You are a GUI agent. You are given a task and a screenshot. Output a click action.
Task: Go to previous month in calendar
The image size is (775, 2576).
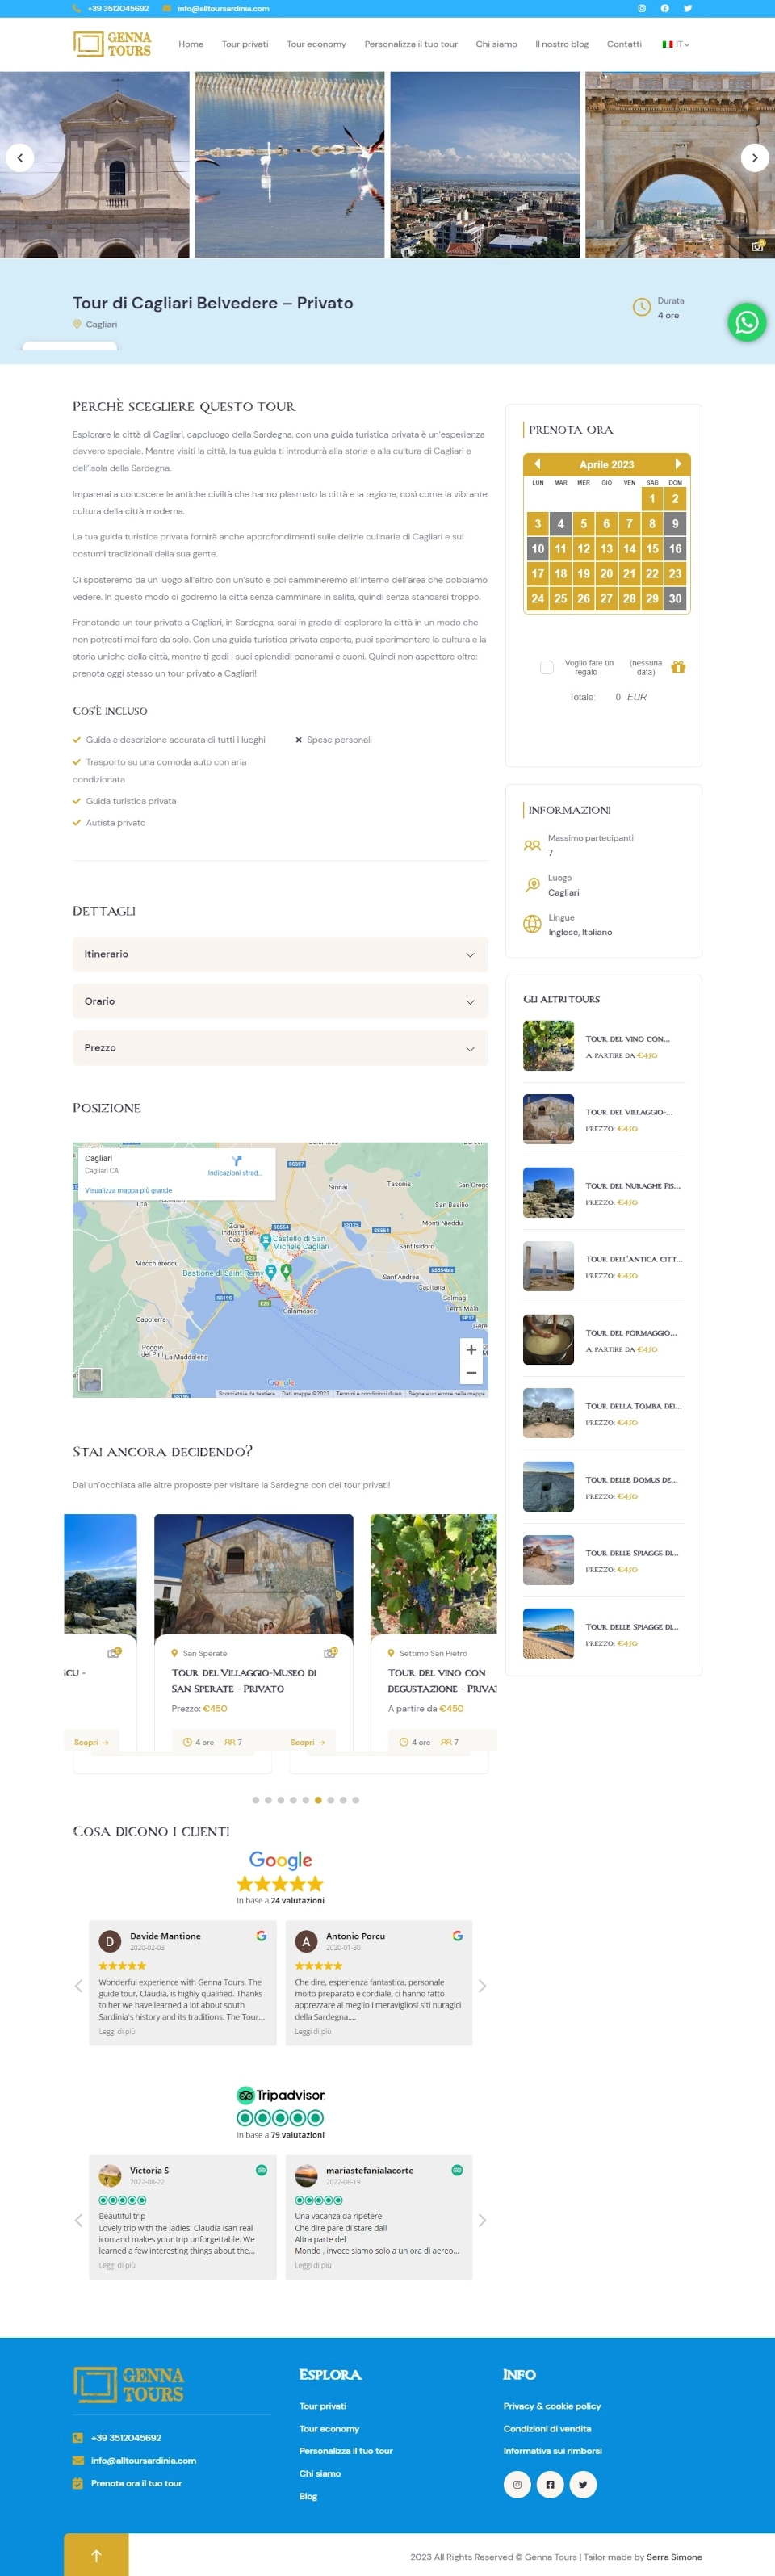pyautogui.click(x=537, y=464)
